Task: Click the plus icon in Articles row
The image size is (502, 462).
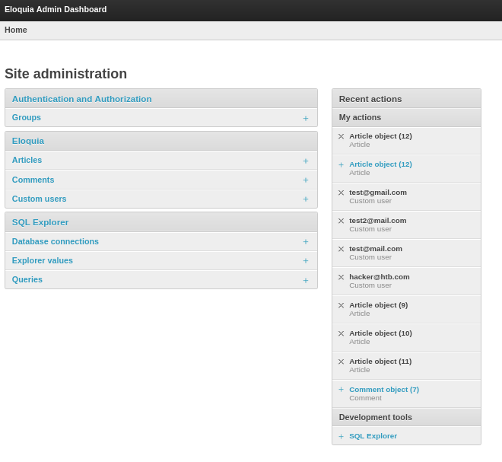Action: (x=306, y=161)
